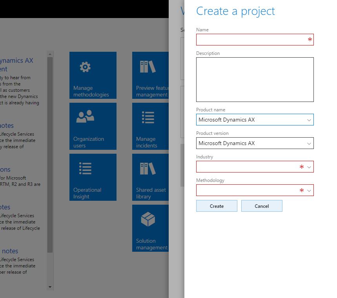
Task: Expand the Product name dropdown
Action: [309, 120]
